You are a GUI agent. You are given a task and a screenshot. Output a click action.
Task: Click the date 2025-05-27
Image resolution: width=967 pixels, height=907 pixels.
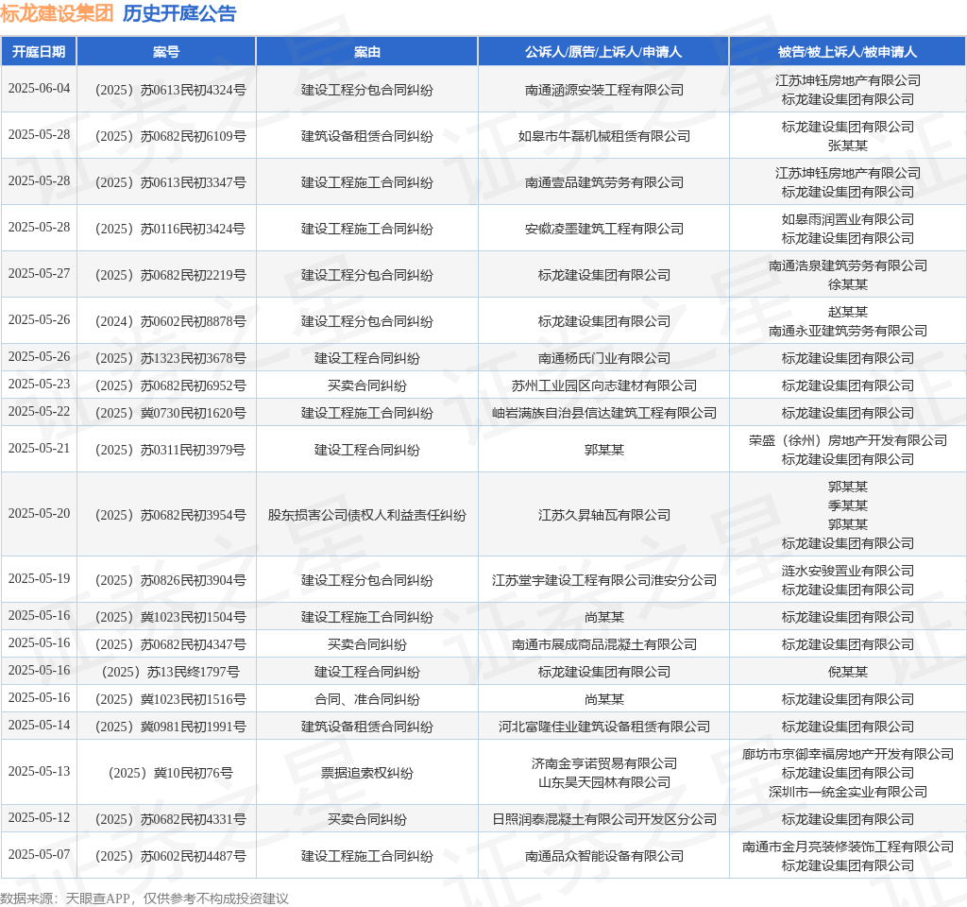39,273
